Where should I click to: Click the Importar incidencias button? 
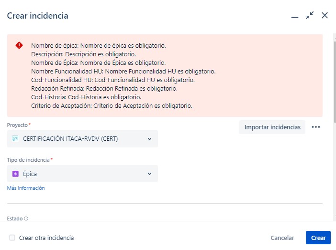[x=272, y=127]
